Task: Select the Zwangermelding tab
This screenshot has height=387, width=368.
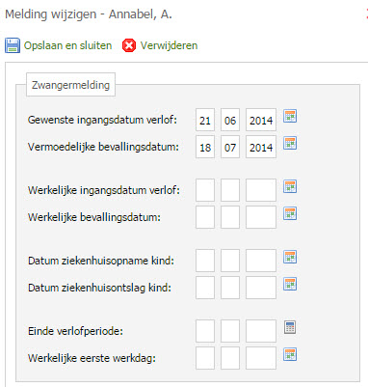Action: [x=70, y=85]
